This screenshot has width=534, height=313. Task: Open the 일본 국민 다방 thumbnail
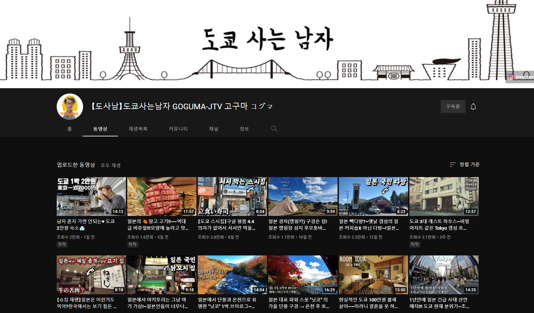click(x=373, y=196)
